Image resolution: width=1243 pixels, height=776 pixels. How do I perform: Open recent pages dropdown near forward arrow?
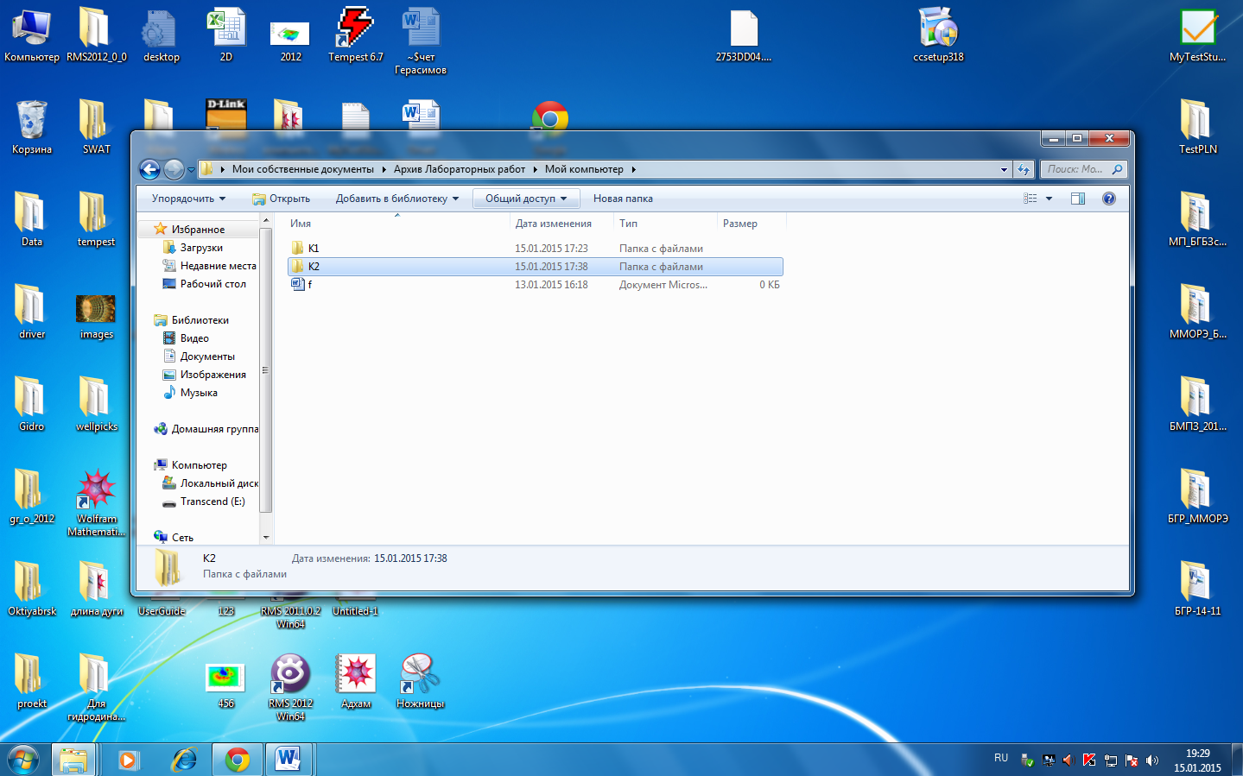pyautogui.click(x=191, y=170)
